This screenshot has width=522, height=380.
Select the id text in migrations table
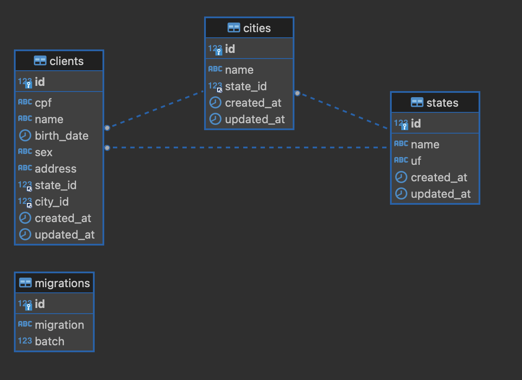pos(40,304)
